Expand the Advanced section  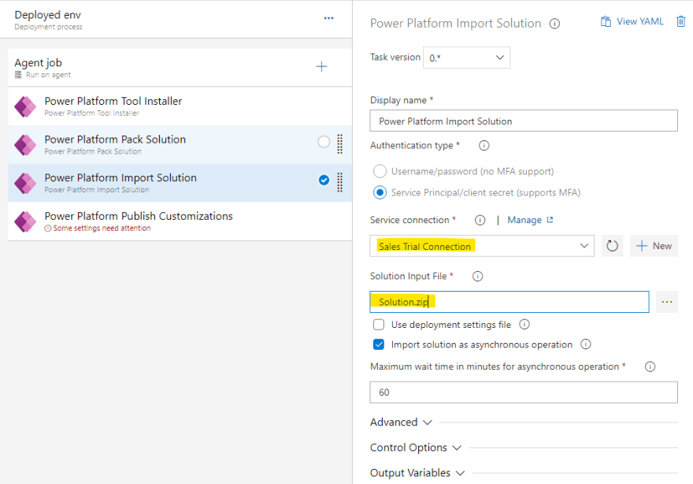[401, 422]
